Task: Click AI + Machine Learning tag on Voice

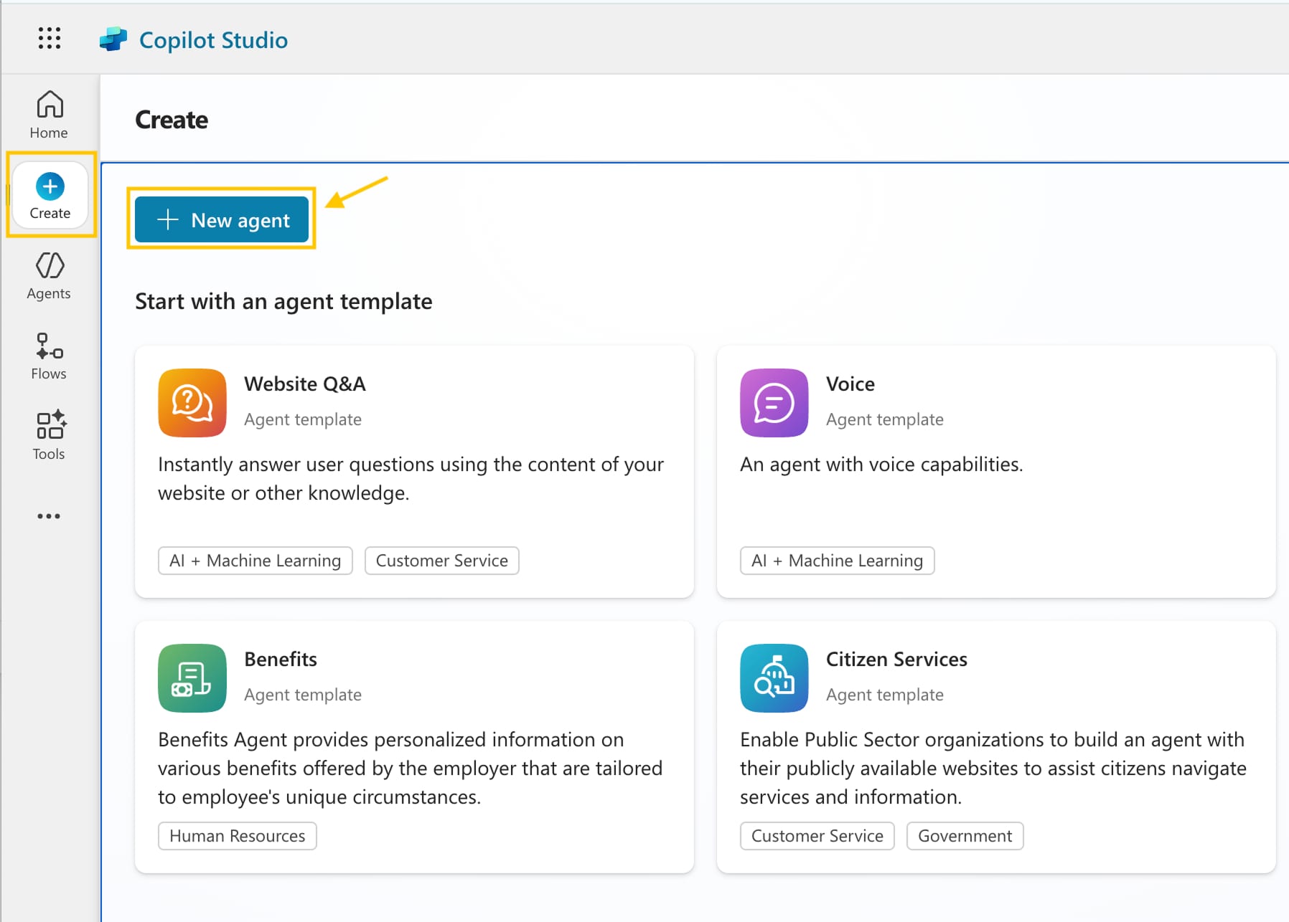Action: pyautogui.click(x=837, y=561)
